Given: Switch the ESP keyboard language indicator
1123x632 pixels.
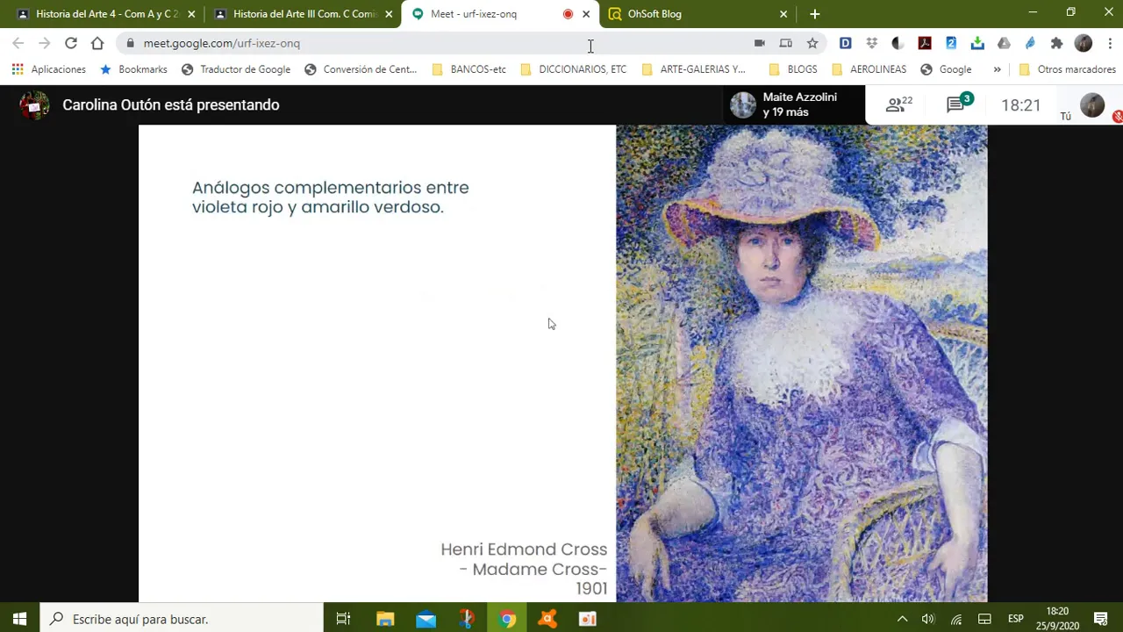Looking at the screenshot, I should tap(1015, 619).
